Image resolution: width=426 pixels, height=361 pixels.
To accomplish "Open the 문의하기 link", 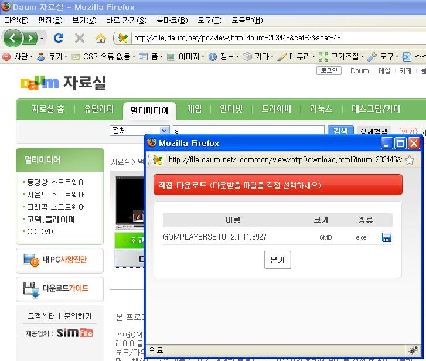I will click(78, 316).
